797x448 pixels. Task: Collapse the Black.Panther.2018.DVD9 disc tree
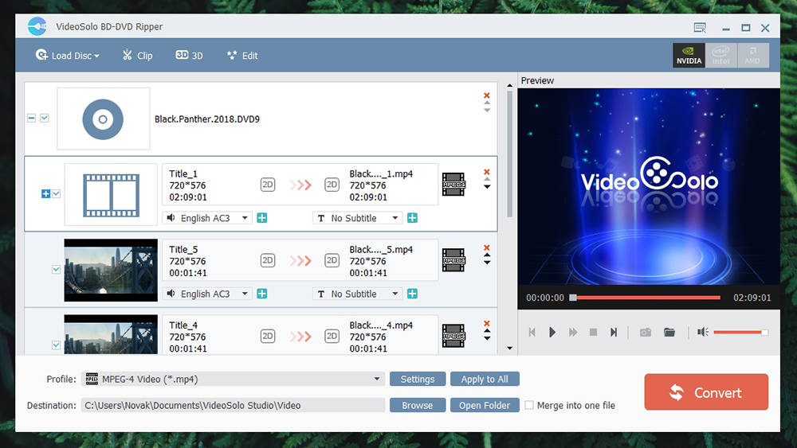pyautogui.click(x=31, y=118)
